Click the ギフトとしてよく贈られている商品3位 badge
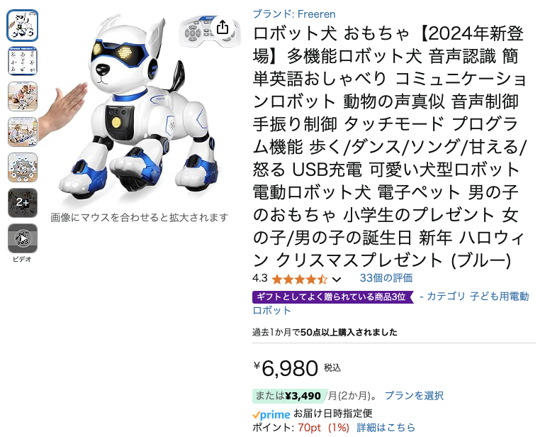Screen dimensions: 545x437 click(333, 297)
